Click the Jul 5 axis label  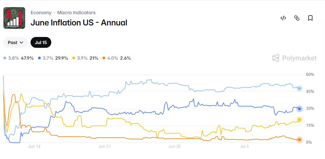245,146
